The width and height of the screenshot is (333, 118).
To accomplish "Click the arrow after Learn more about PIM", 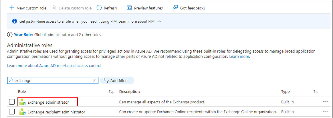I will [159, 21].
